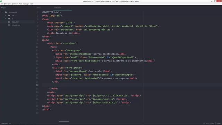Click line number 22 in the gutter
Screen dimensions: 222x125
pyautogui.click(x=37, y=85)
